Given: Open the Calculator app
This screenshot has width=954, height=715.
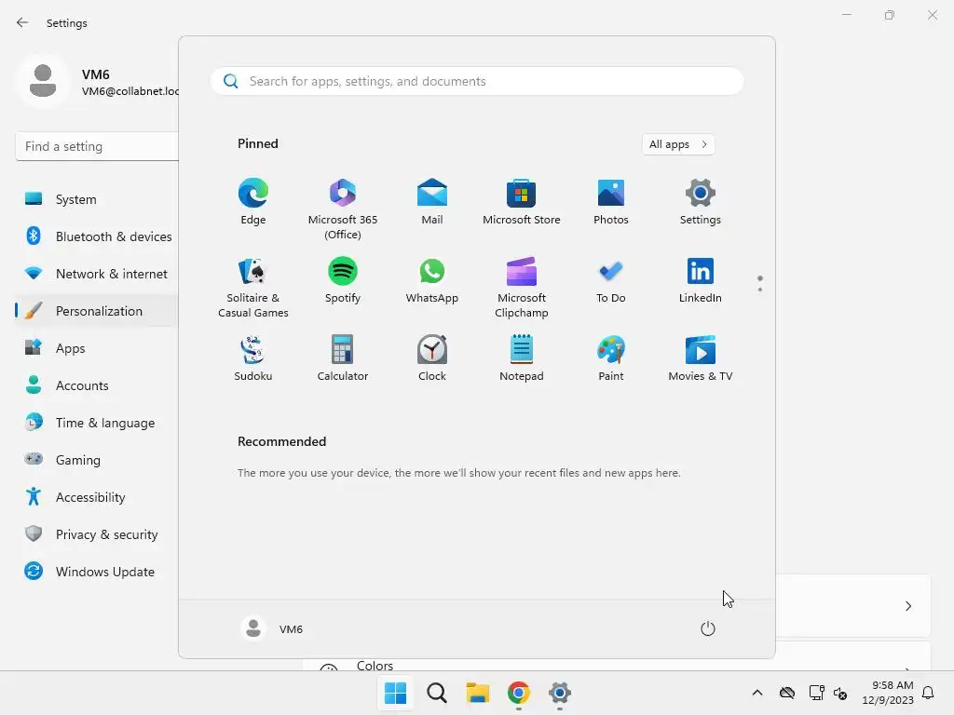Looking at the screenshot, I should (343, 358).
